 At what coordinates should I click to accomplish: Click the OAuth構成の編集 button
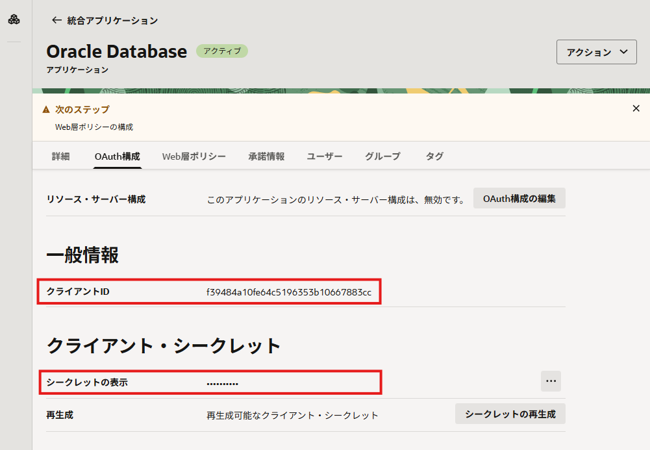519,198
